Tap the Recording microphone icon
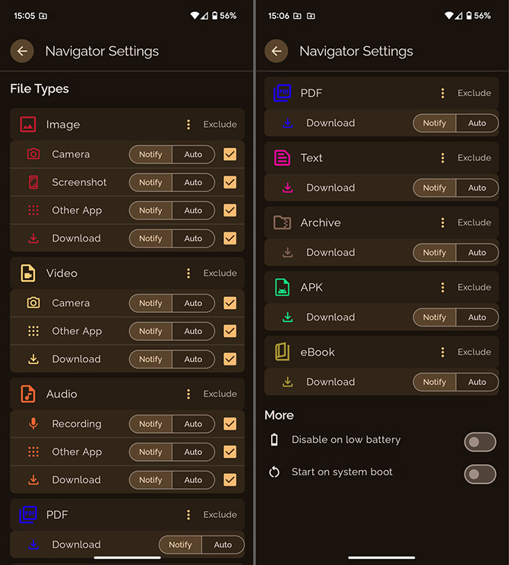This screenshot has height=565, width=509. tap(33, 424)
